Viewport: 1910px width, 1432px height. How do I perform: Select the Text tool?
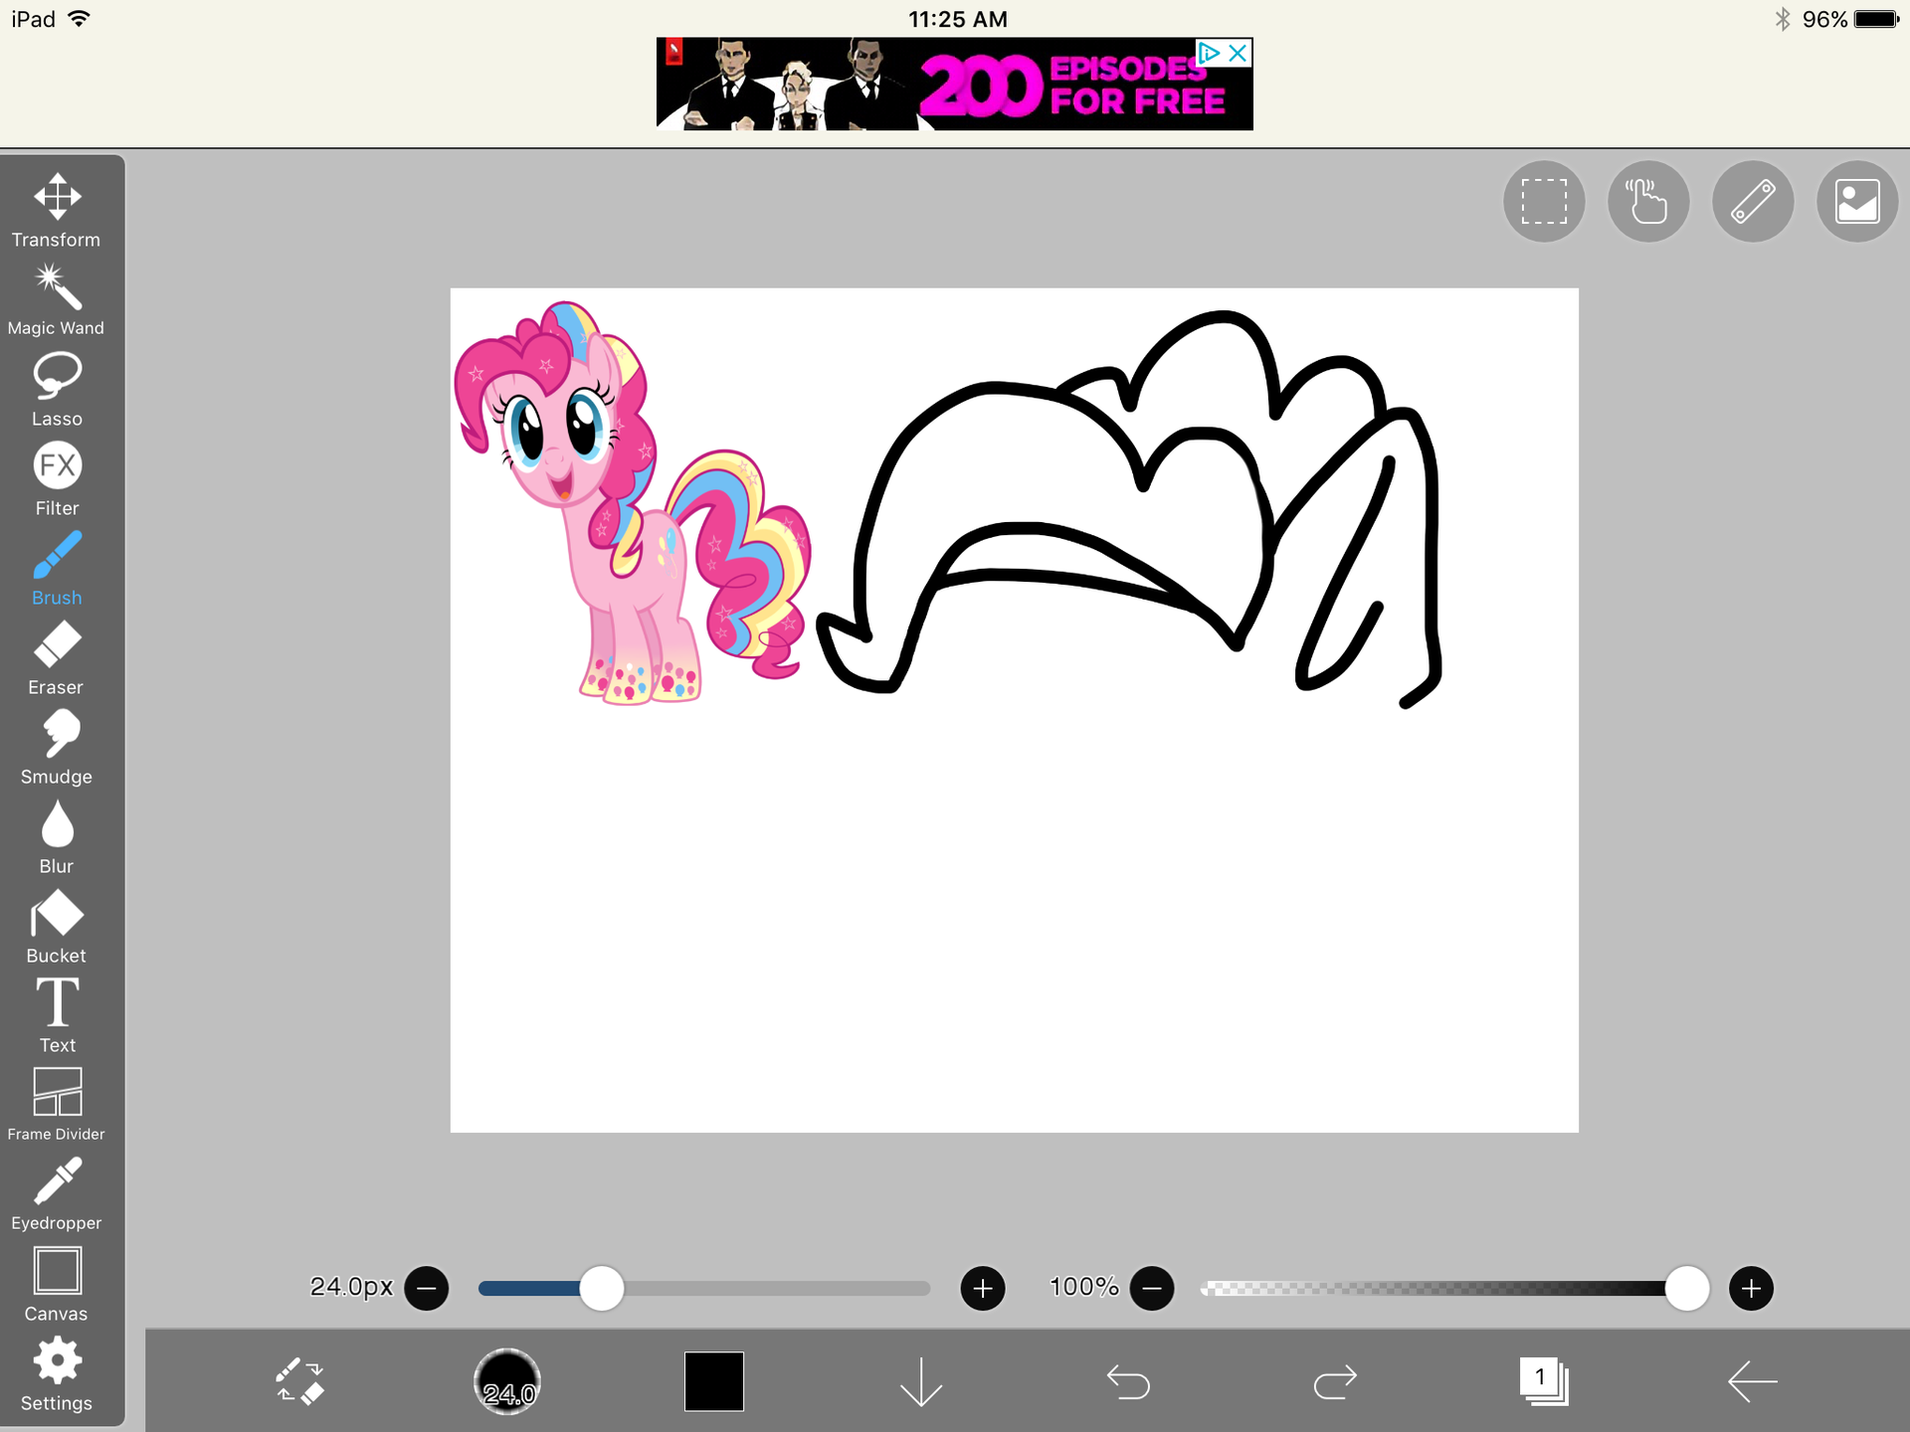click(x=57, y=1016)
